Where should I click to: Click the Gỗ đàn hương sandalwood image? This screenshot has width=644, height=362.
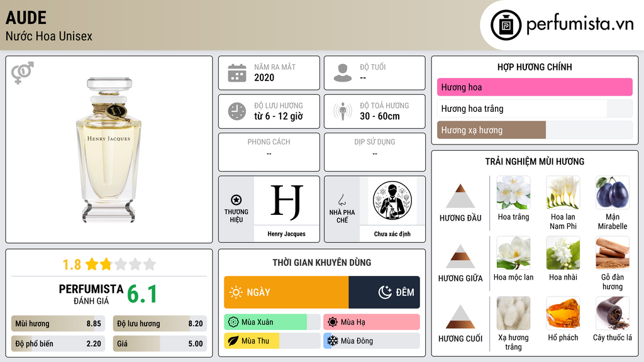613,253
